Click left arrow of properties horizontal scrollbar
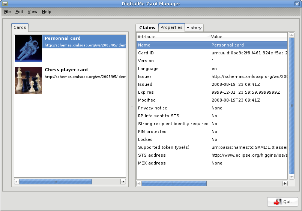This screenshot has height=211, width=302. pos(139,184)
